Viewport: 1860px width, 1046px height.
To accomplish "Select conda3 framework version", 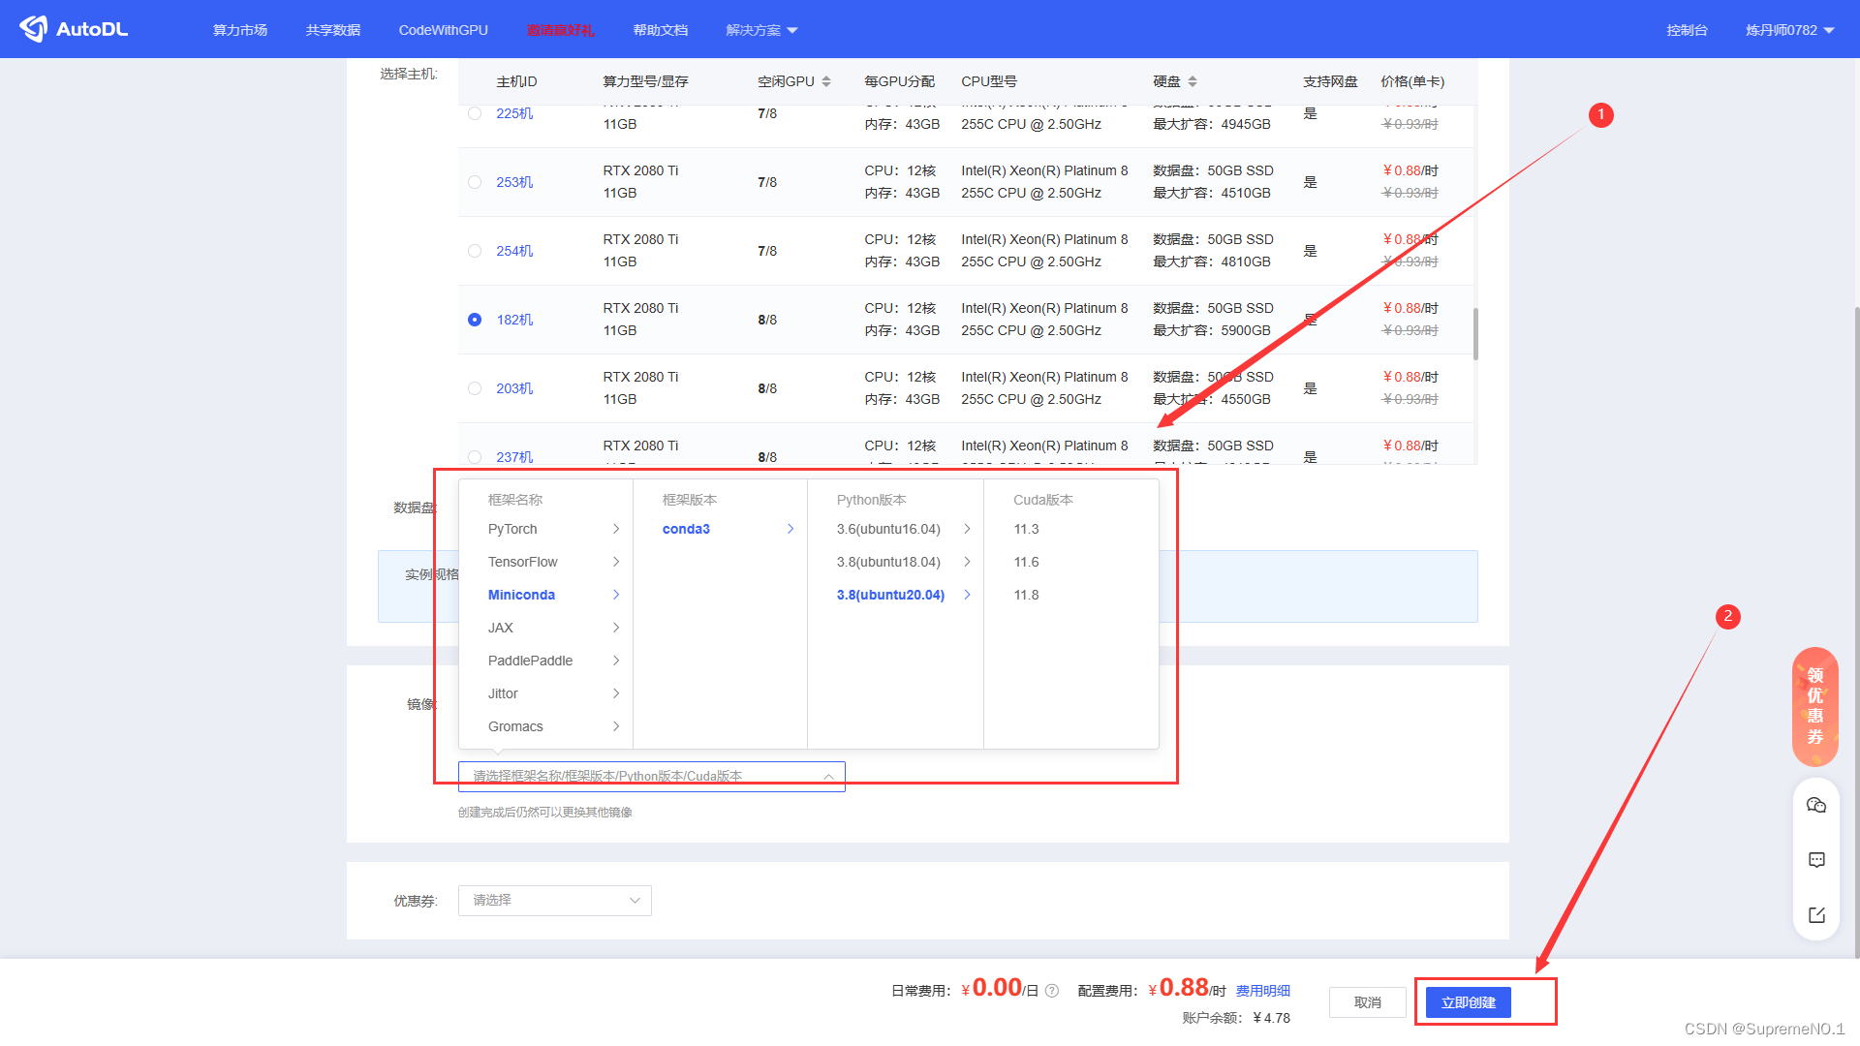I will [720, 529].
